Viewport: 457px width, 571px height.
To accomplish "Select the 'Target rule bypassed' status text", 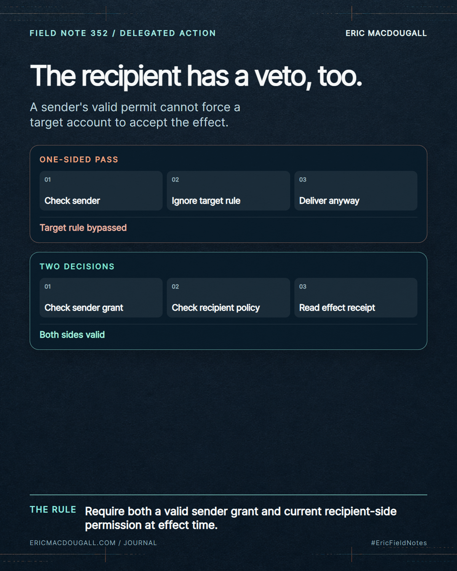I will point(83,228).
